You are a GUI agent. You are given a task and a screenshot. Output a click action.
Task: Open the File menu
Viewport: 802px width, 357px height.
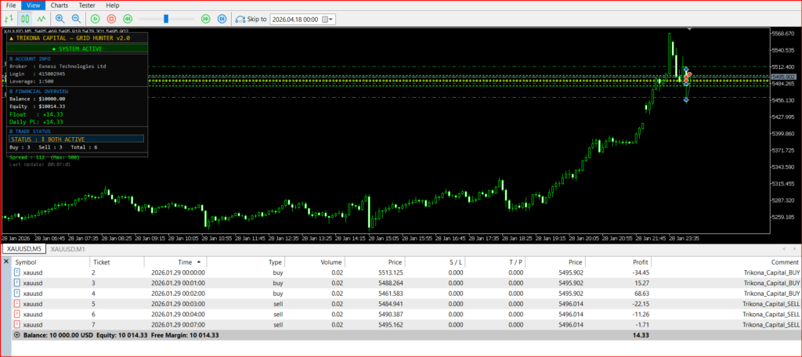point(11,5)
